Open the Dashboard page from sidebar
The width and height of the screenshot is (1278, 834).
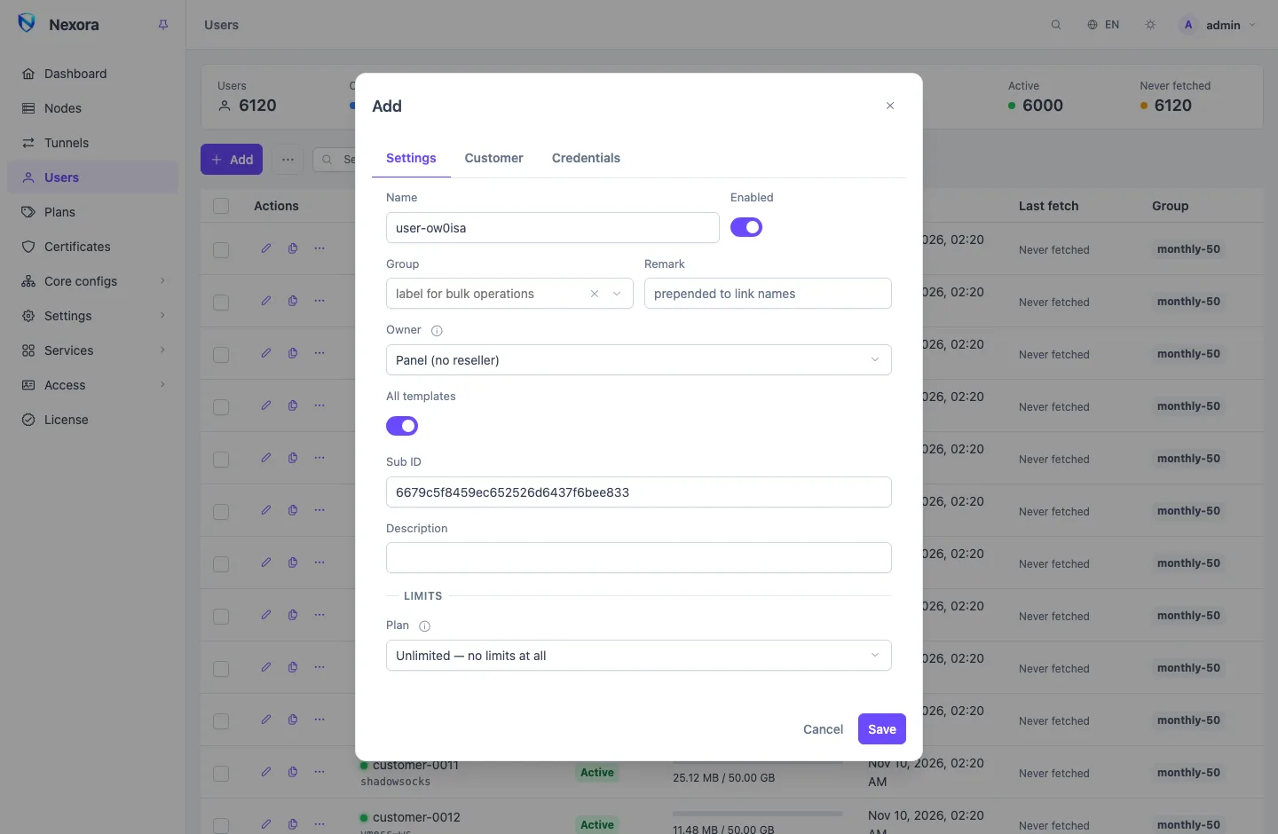[x=93, y=74]
